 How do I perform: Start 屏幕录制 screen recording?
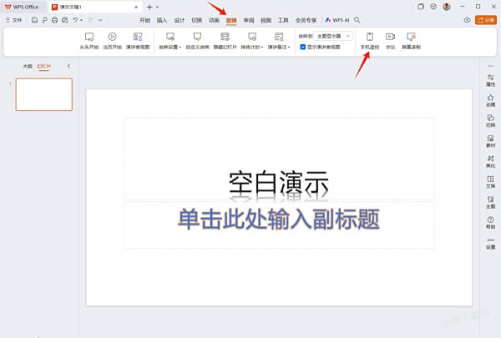pos(411,41)
